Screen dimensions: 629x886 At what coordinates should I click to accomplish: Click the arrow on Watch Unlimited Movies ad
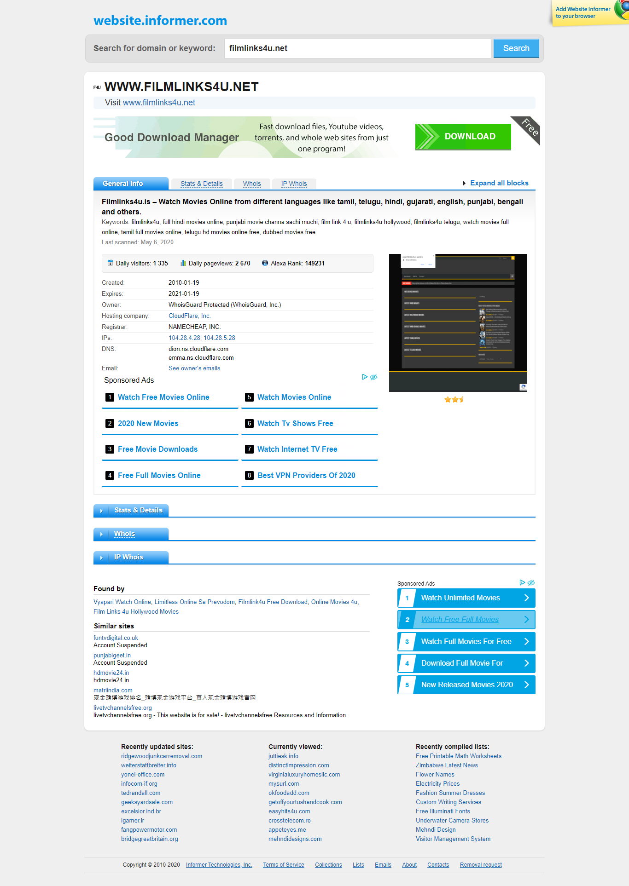click(x=526, y=598)
